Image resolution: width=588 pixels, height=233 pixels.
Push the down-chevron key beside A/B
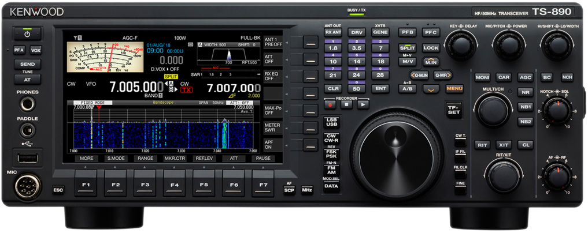pyautogui.click(x=432, y=89)
